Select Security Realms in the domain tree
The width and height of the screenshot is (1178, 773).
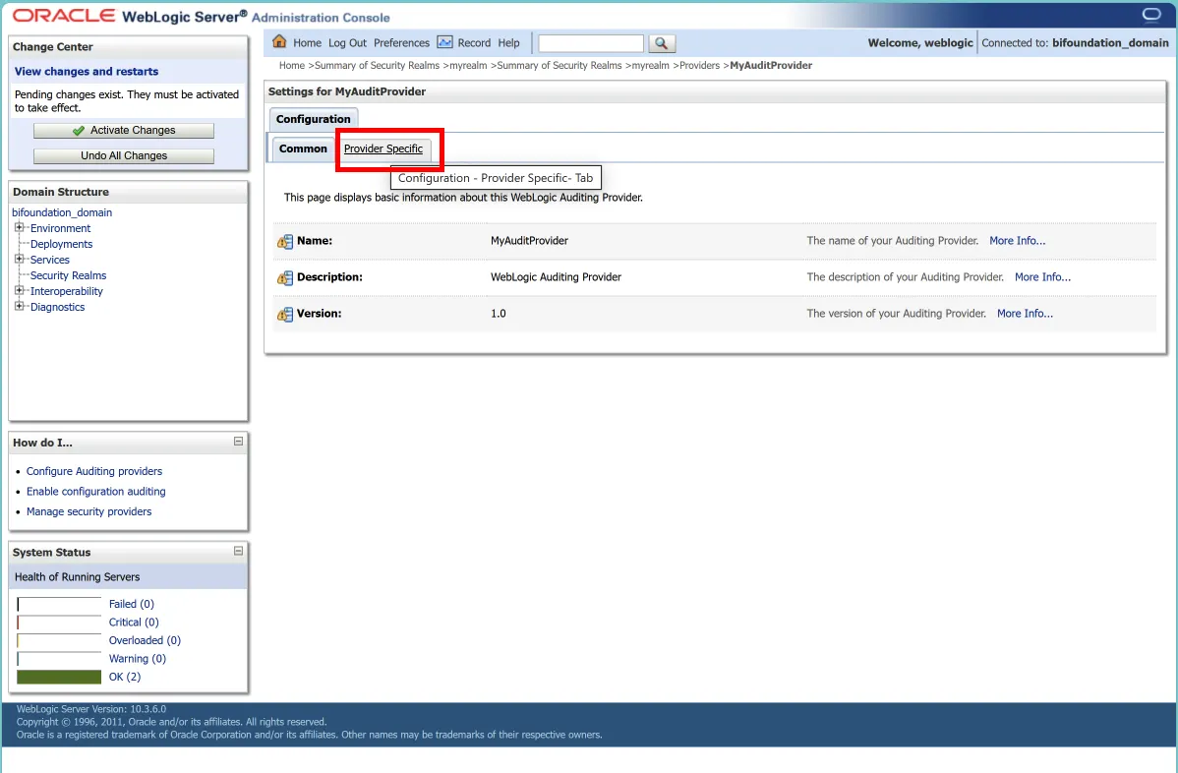[69, 275]
